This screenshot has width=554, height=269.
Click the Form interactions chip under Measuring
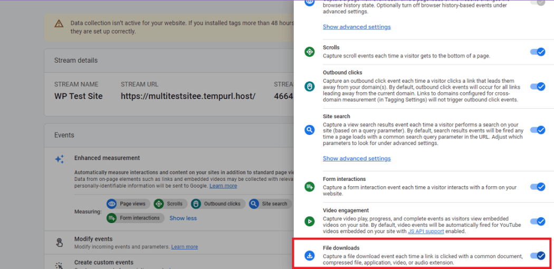tap(135, 218)
